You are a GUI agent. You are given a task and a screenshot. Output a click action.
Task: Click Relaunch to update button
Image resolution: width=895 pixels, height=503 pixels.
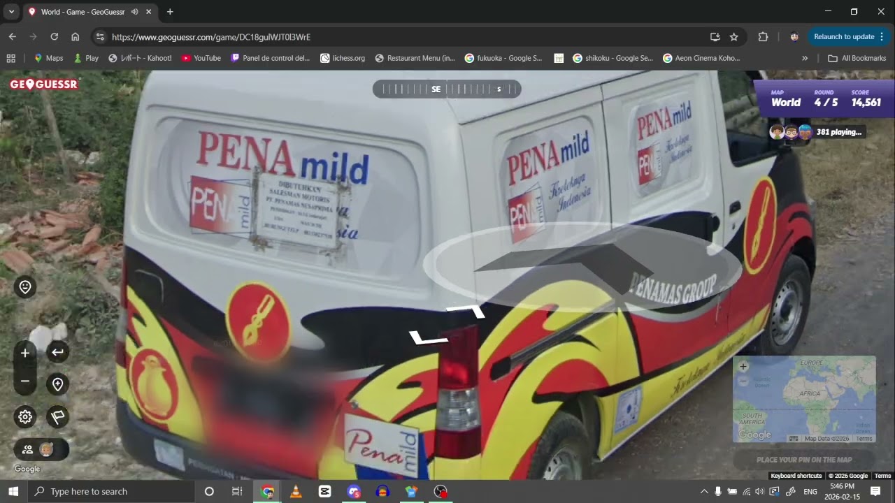pyautogui.click(x=849, y=36)
